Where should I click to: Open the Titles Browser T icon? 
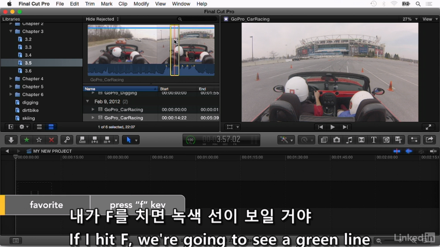374,140
